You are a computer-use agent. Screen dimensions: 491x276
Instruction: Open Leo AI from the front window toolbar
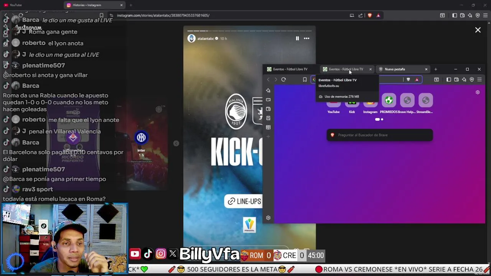click(464, 80)
